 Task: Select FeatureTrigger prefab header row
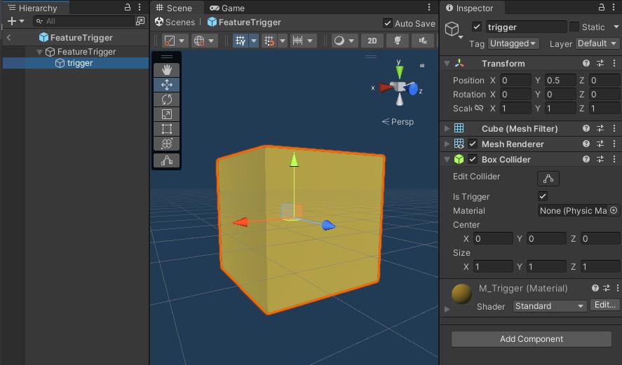[75, 38]
